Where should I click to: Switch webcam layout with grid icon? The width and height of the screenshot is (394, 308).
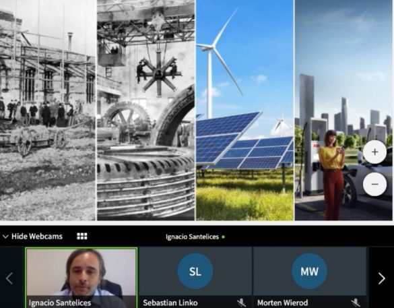click(82, 236)
